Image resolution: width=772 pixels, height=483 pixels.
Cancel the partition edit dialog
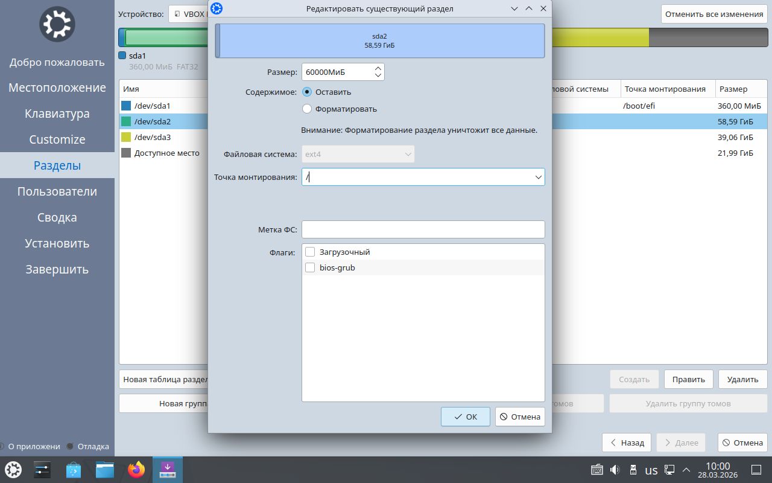[x=520, y=417]
